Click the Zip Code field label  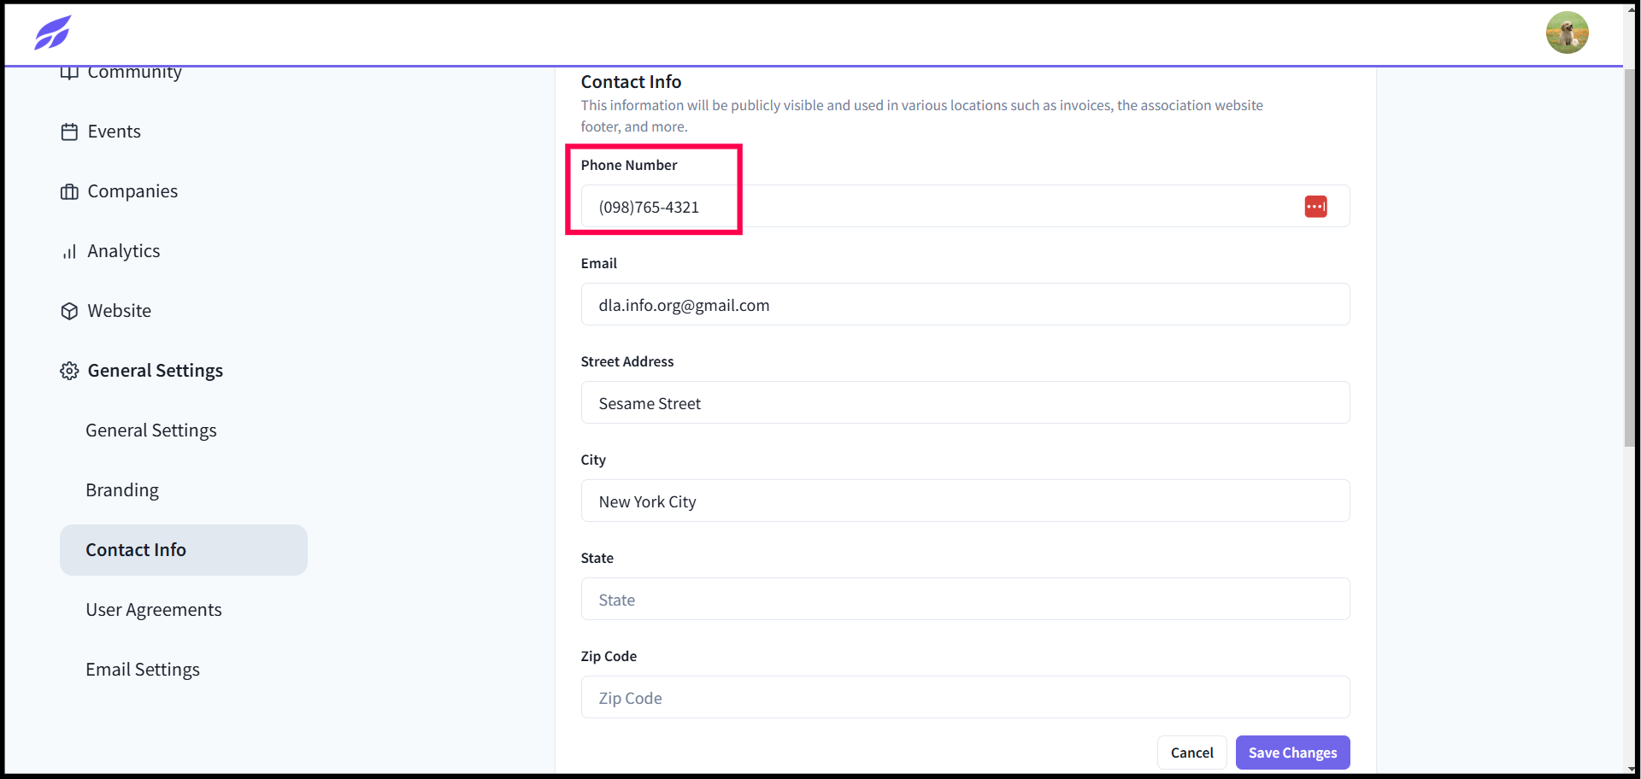click(609, 656)
